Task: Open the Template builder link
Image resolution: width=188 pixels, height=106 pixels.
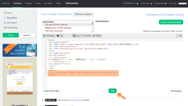Action: click(156, 14)
